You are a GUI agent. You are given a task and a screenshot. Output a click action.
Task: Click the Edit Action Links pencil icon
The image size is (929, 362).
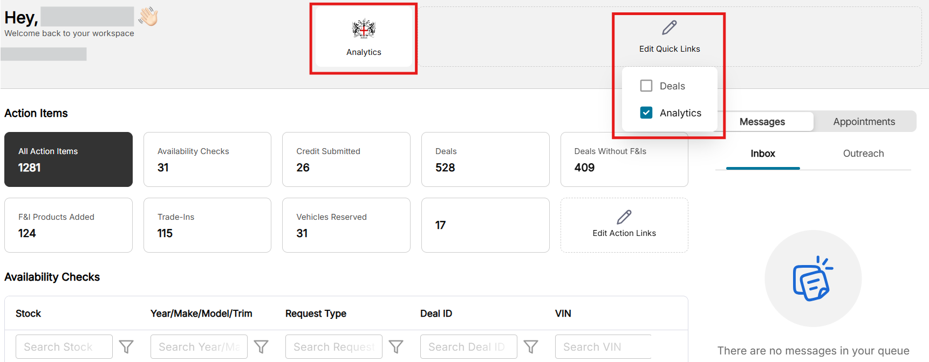(624, 217)
